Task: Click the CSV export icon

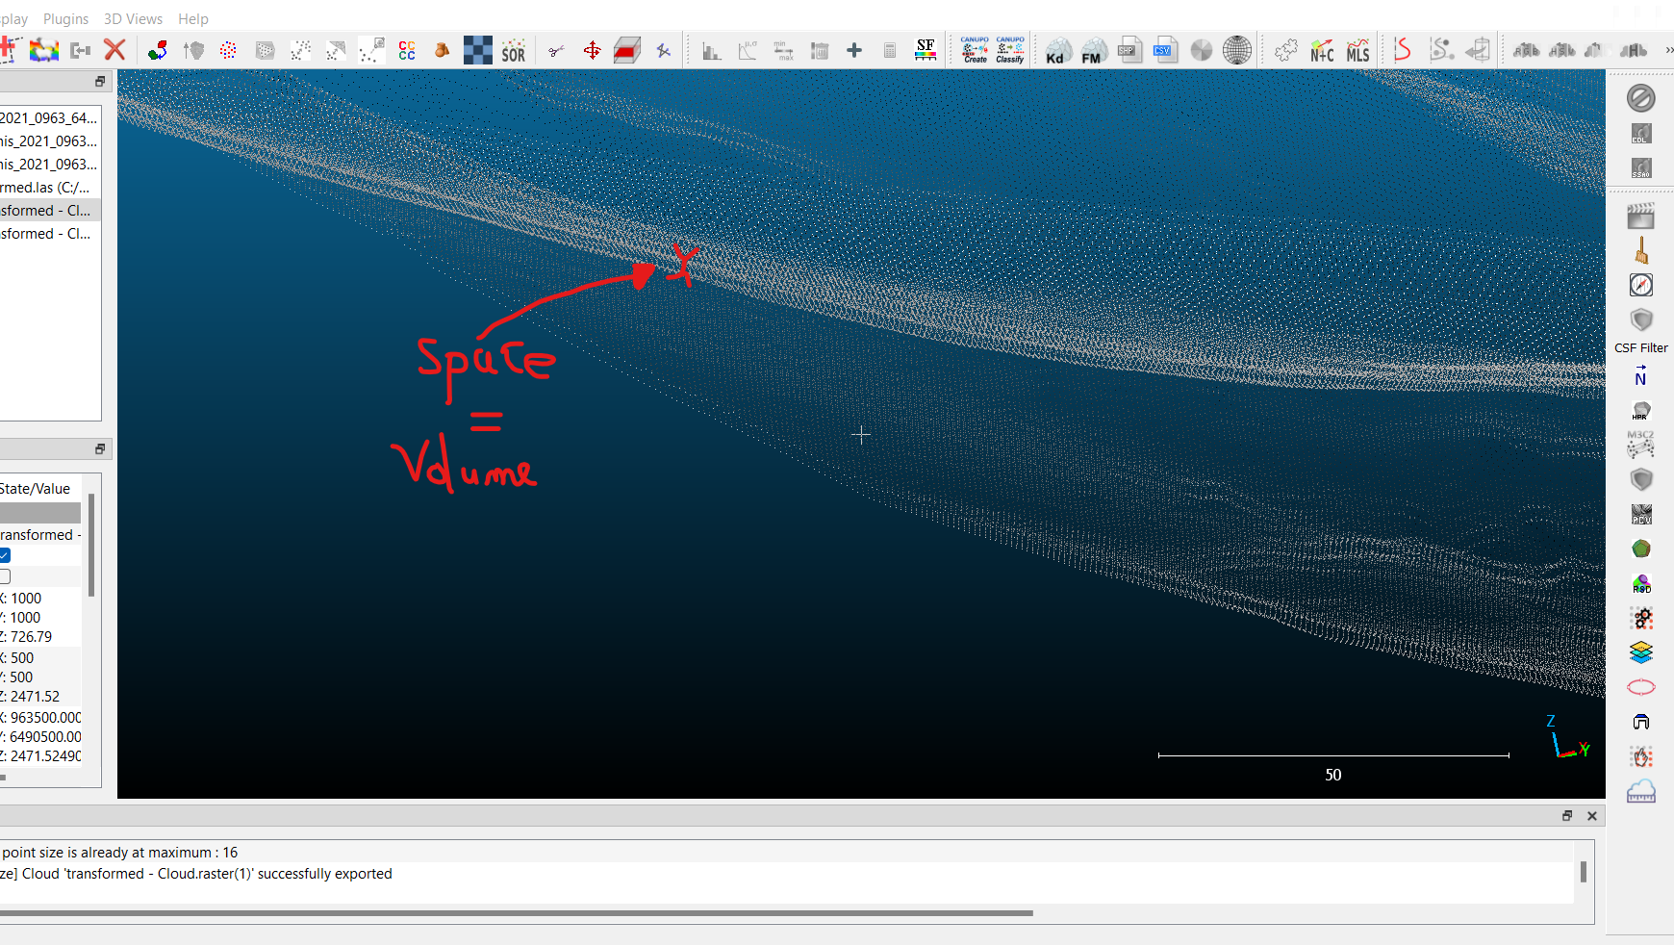Action: pyautogui.click(x=1165, y=50)
